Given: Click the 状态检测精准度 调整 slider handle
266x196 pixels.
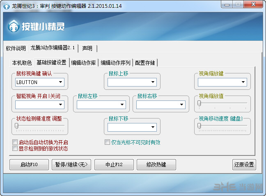Looking at the screenshot, I should pyautogui.click(x=16, y=126).
